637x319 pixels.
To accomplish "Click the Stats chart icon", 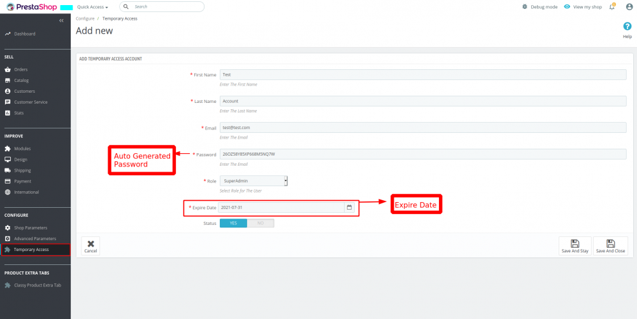I will [7, 113].
